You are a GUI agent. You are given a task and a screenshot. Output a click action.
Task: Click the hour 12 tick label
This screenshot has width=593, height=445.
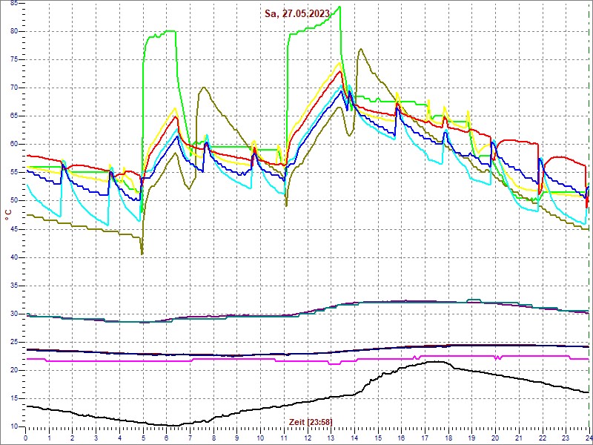(x=308, y=438)
